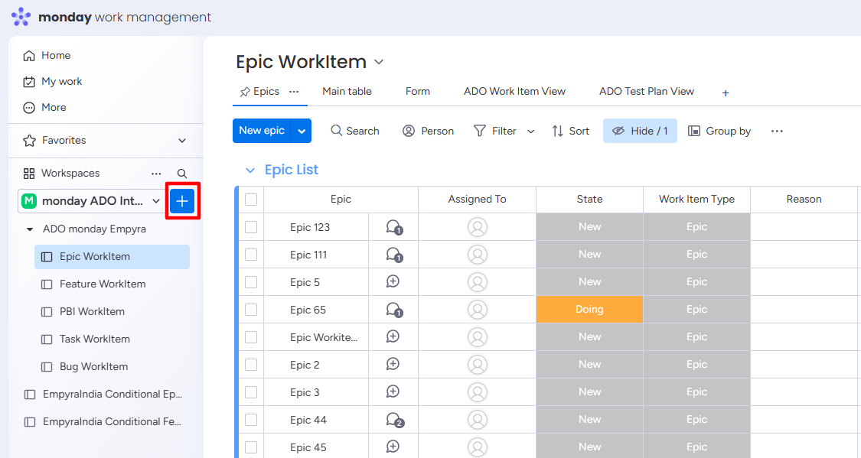
Task: Open Home from the sidebar
Action: [x=47, y=55]
